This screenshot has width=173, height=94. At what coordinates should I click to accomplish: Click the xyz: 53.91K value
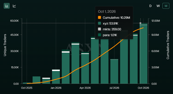[110, 23]
